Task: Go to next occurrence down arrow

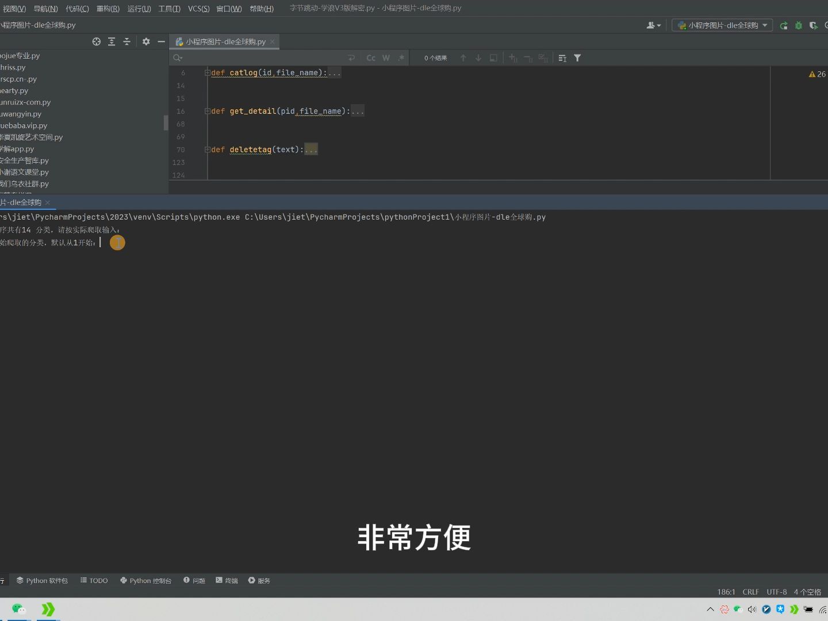Action: (478, 58)
